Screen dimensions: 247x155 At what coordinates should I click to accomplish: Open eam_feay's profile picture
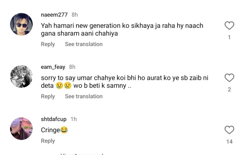21,77
